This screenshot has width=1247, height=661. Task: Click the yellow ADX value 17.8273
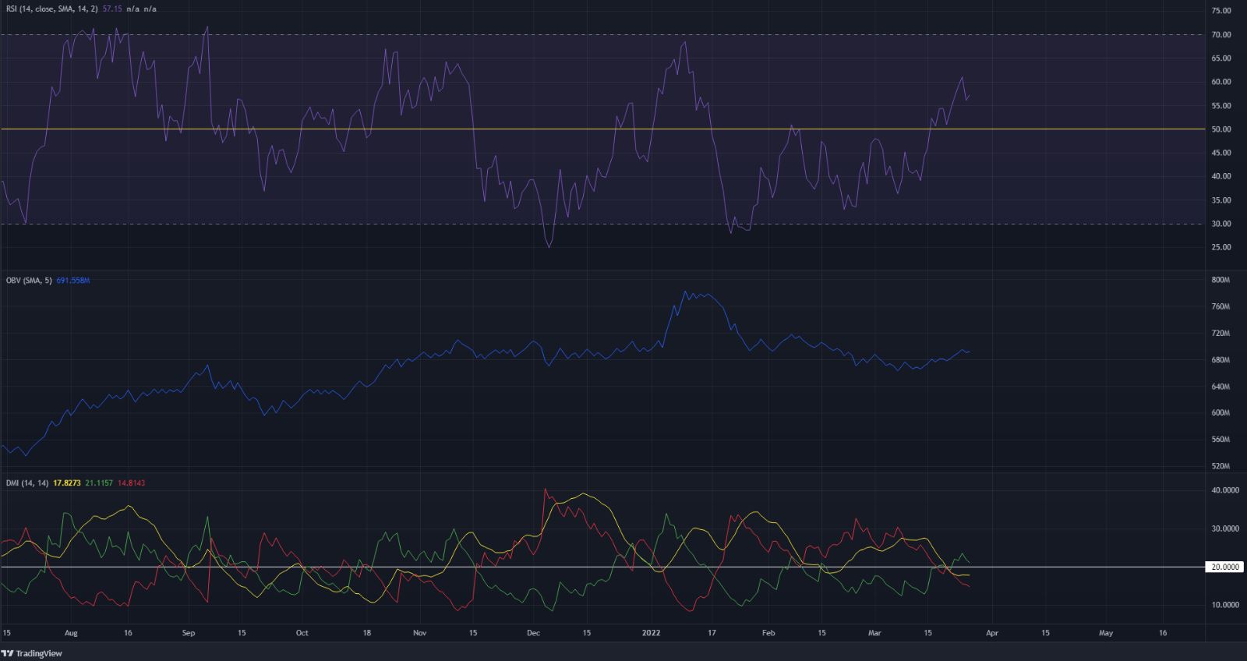(x=66, y=483)
